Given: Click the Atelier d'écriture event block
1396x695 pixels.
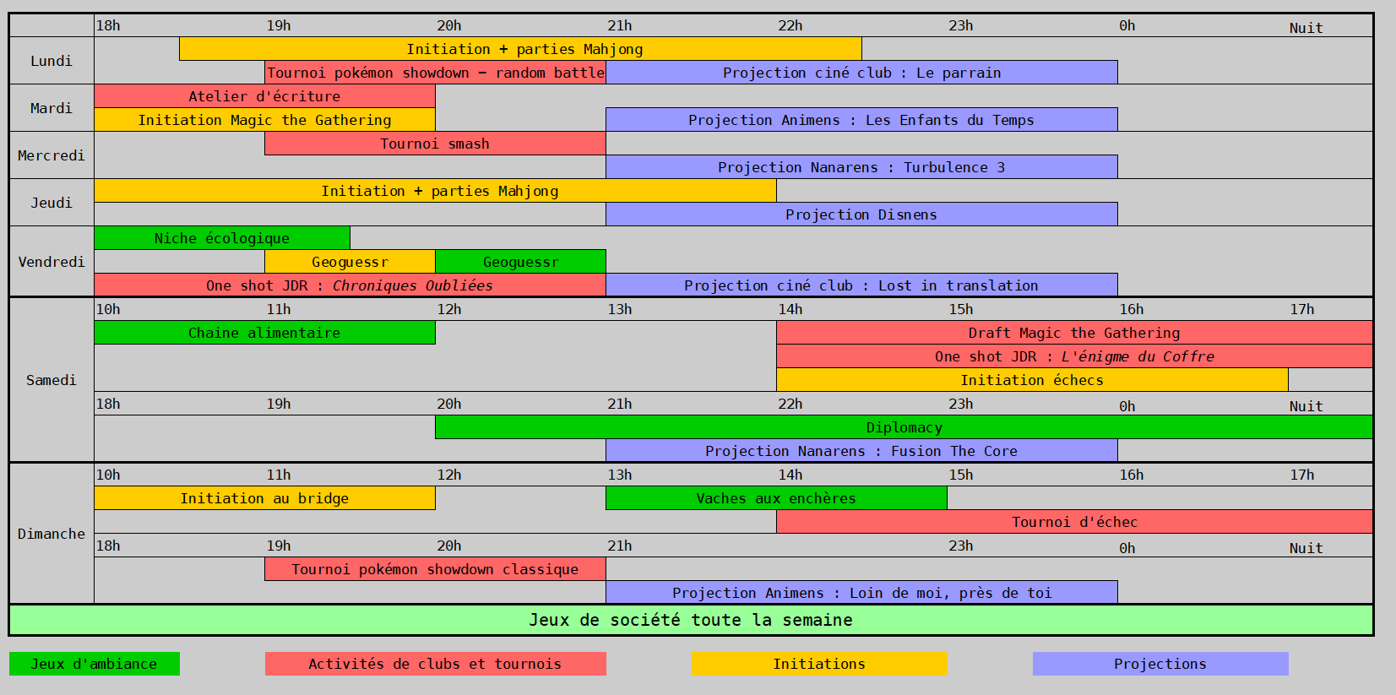Looking at the screenshot, I should click(264, 96).
